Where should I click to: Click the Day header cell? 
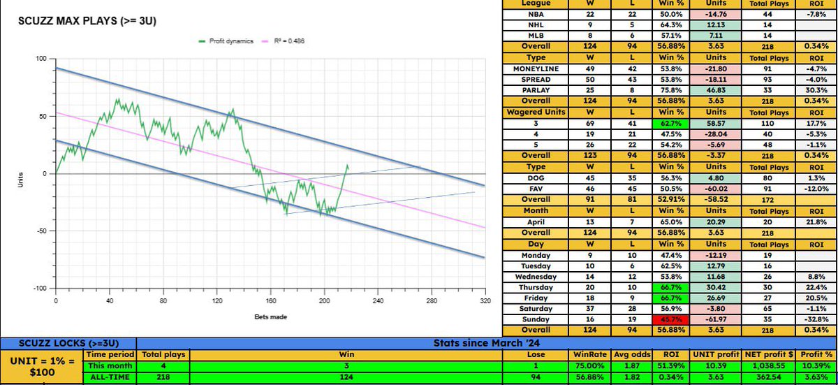(536, 244)
